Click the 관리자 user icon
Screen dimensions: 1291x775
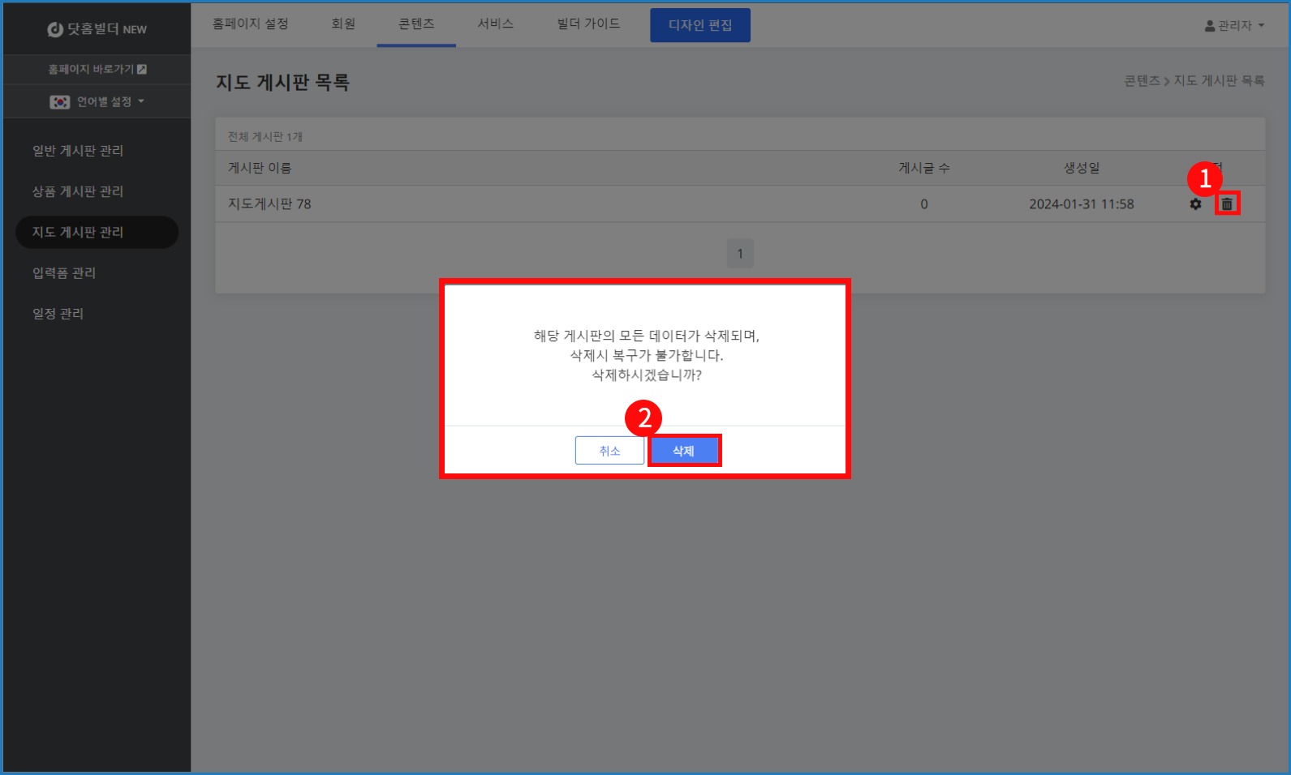click(1210, 26)
